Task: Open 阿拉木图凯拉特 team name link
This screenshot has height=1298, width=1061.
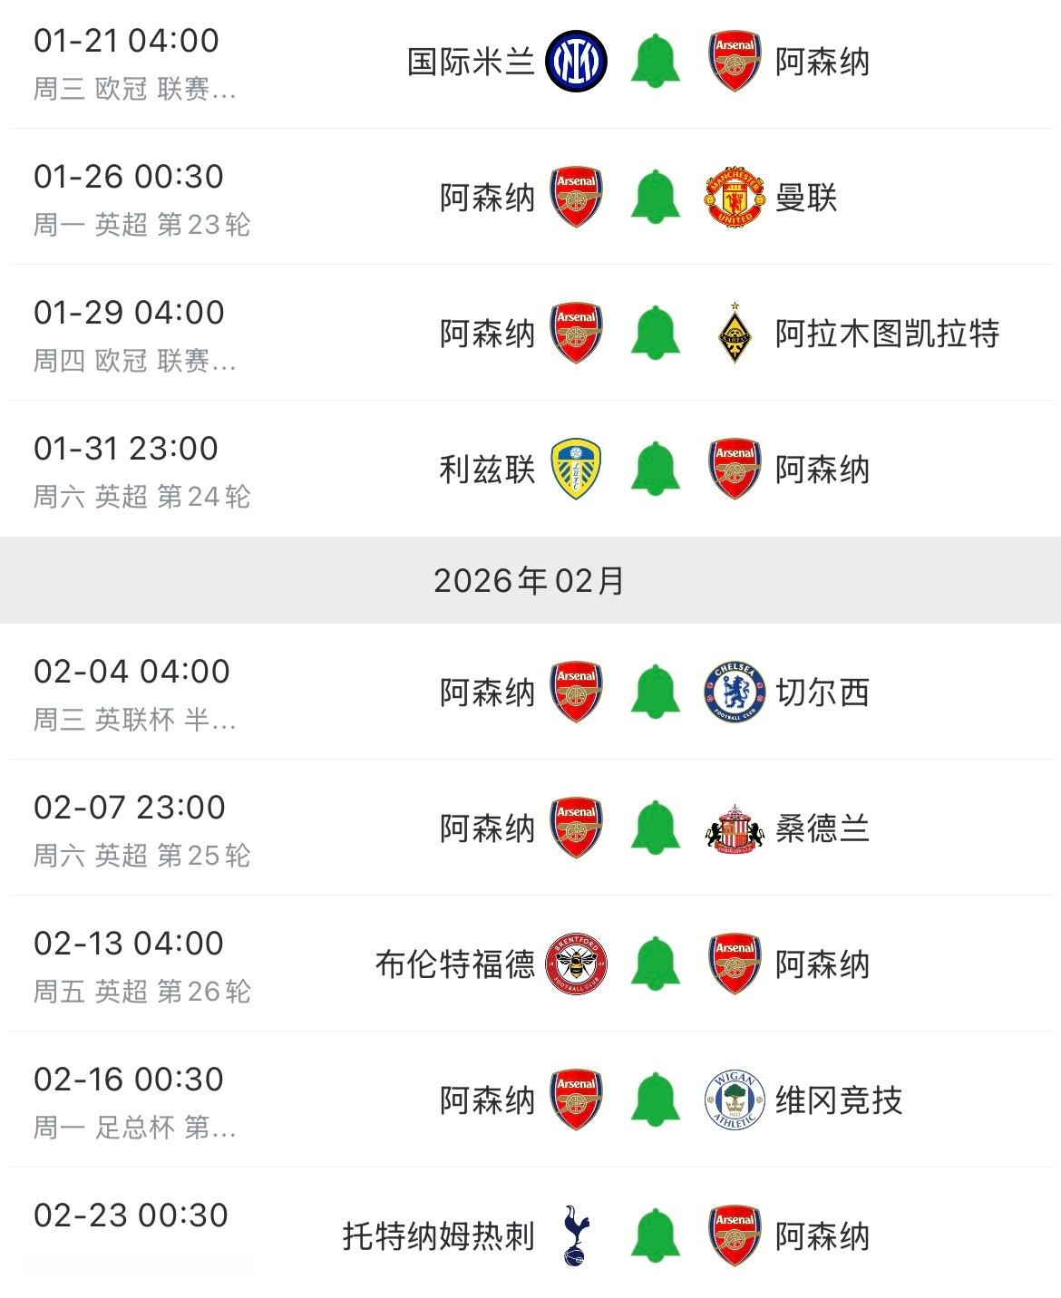Action: pos(887,334)
